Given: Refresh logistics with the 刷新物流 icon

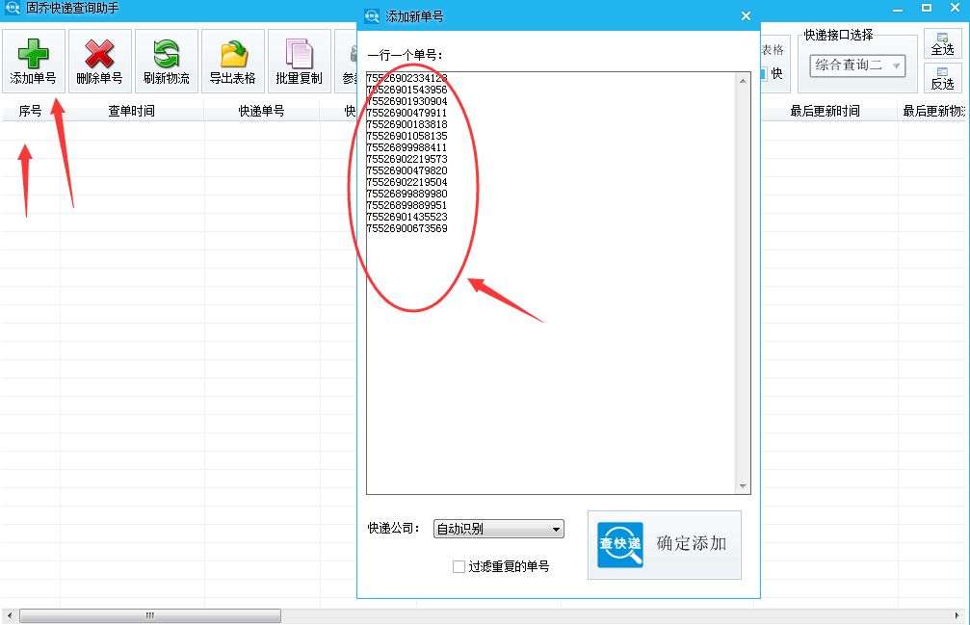Looking at the screenshot, I should pyautogui.click(x=164, y=60).
